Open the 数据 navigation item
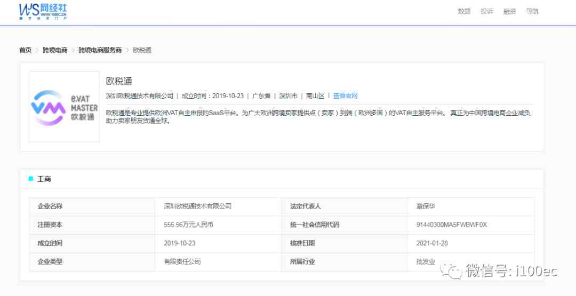This screenshot has height=296, width=576. point(464,11)
